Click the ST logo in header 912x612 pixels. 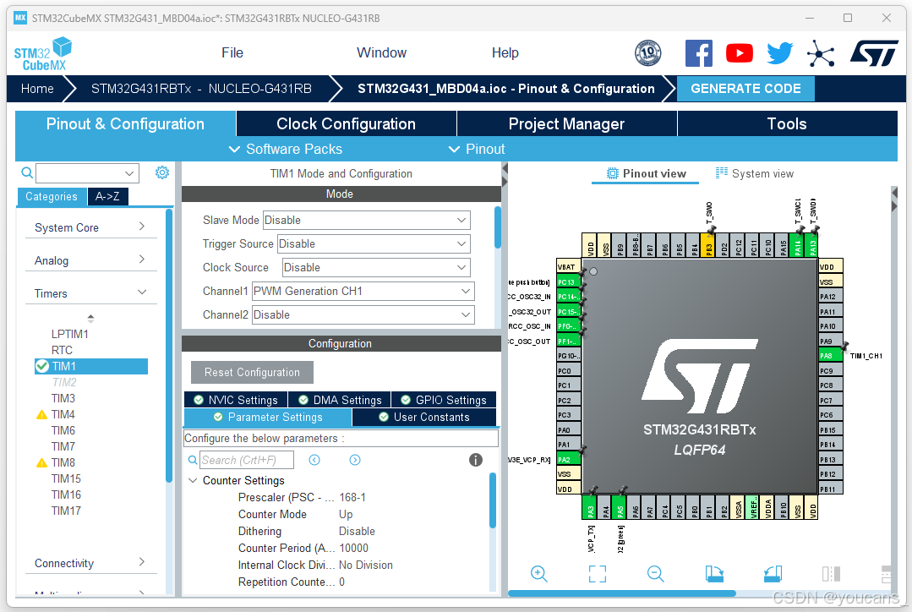pos(874,53)
